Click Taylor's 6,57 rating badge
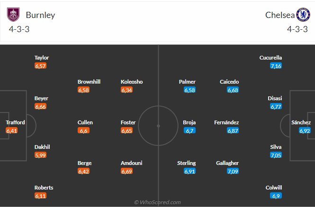This screenshot has width=315, height=207. coord(41,66)
